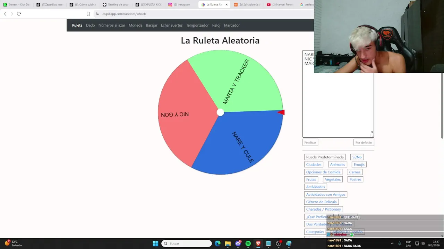Open Barajar in the site menu
The height and width of the screenshot is (249, 444).
[x=152, y=25]
